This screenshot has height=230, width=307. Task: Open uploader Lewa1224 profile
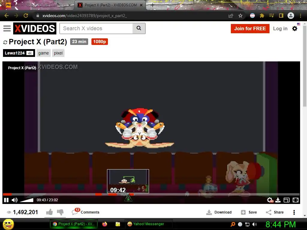[x=19, y=53]
